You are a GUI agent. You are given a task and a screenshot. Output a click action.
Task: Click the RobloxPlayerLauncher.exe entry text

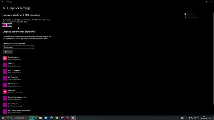(17, 97)
